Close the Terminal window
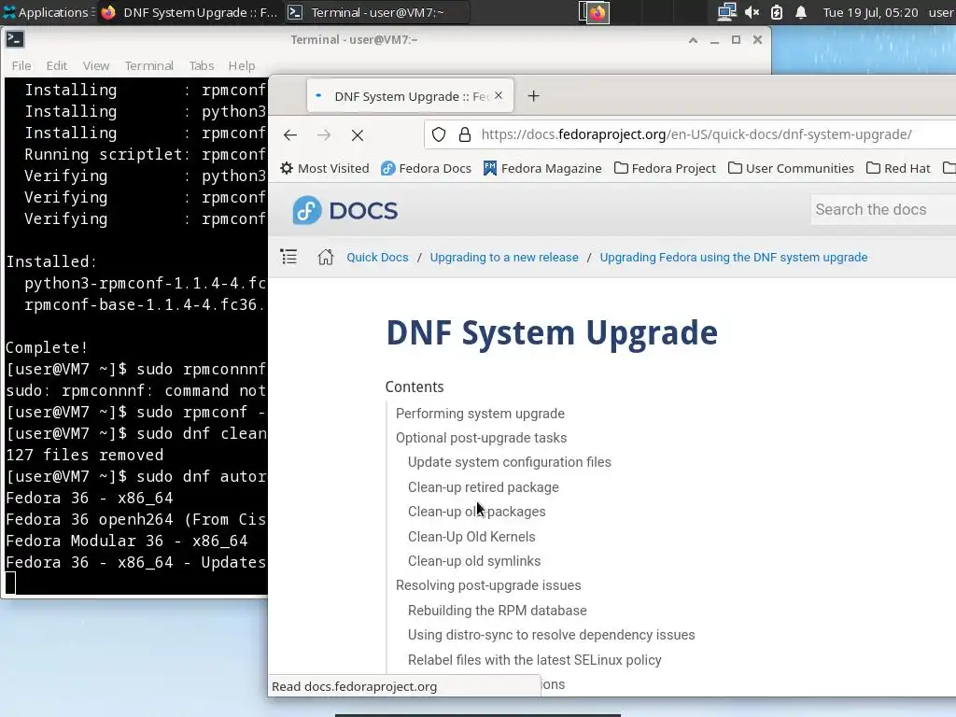The image size is (956, 717). (x=757, y=40)
